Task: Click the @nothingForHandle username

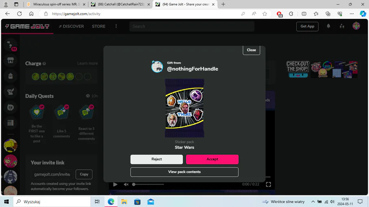Action: tap(193, 69)
